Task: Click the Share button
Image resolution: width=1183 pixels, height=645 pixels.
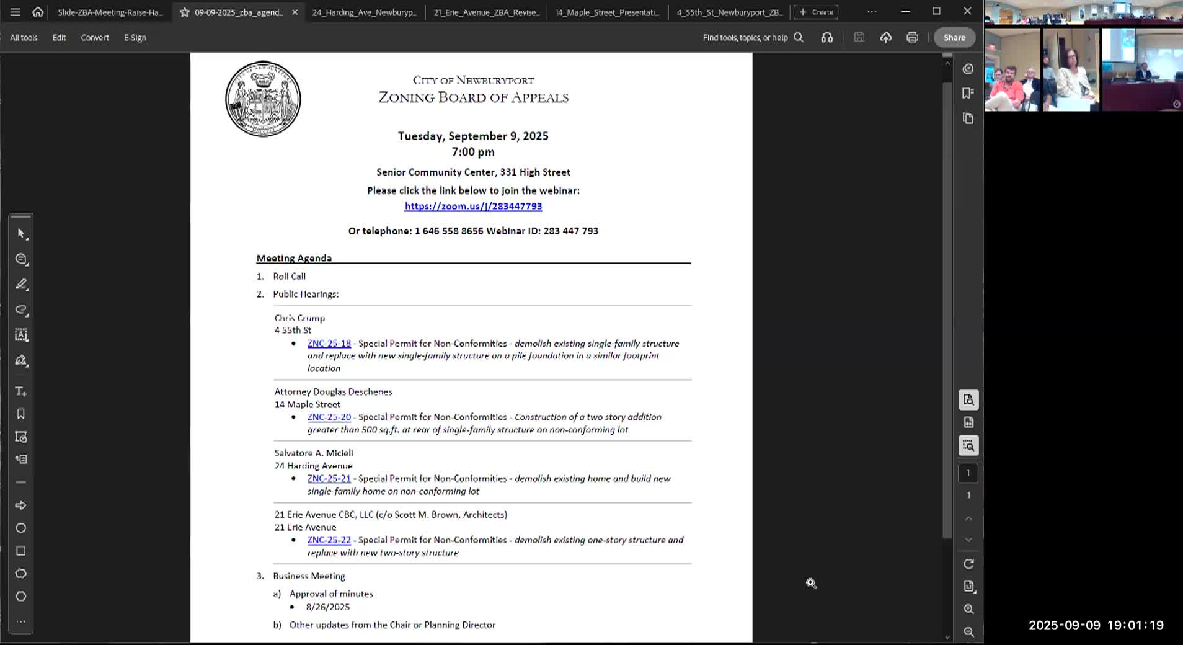Action: point(954,37)
